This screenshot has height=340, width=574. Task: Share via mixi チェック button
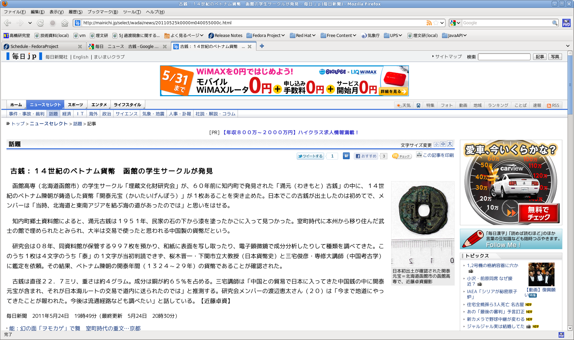[402, 156]
